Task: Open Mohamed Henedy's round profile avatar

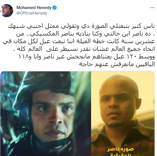Action: 7,11
